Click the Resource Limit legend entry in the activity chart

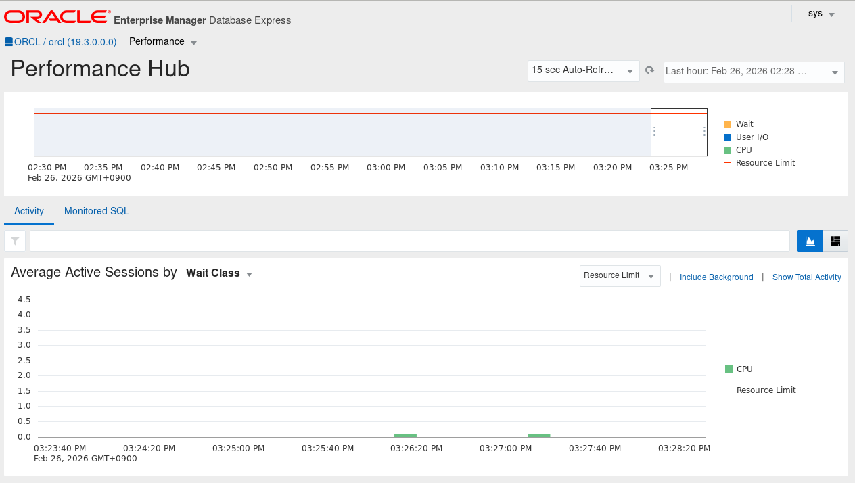click(760, 390)
